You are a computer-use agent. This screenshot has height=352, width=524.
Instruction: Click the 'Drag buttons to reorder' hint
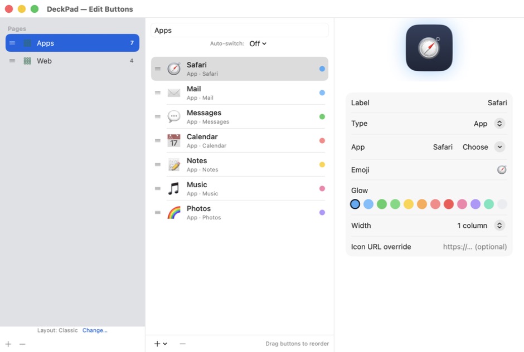[297, 344]
